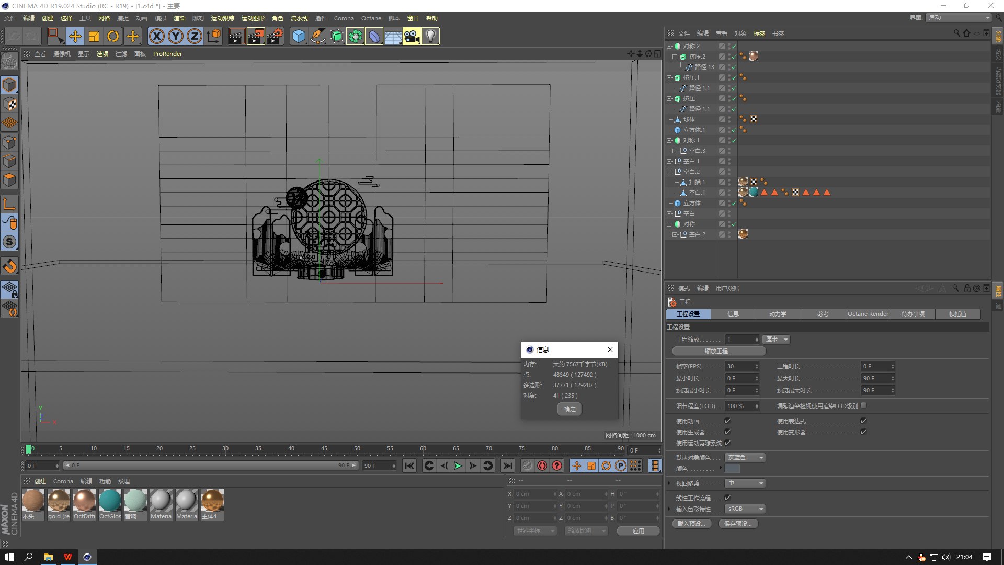Toggle the 使用表达式 checkbox
1004x565 pixels.
[x=863, y=421]
